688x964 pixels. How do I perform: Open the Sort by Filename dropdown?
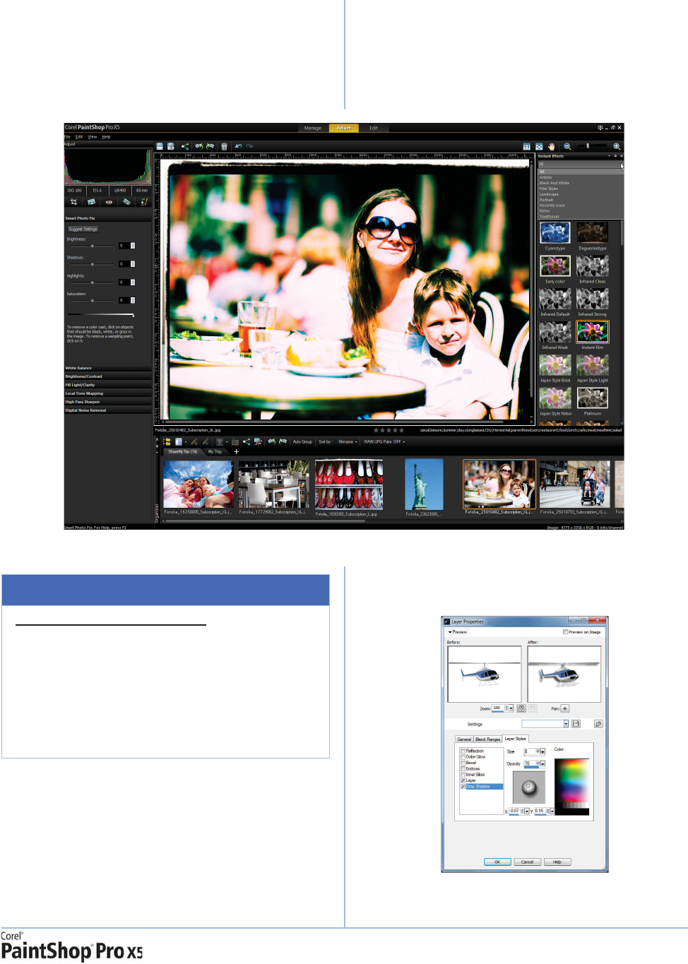348,441
